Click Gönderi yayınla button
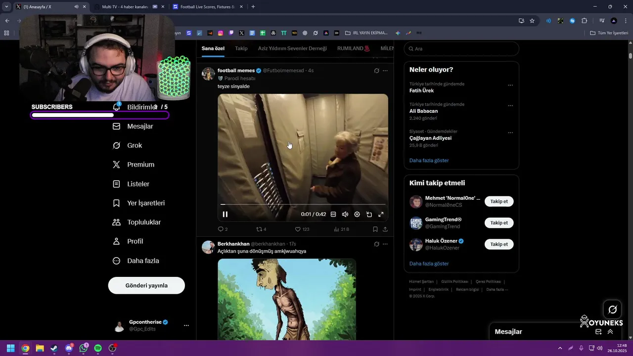633x356 pixels. [x=146, y=285]
